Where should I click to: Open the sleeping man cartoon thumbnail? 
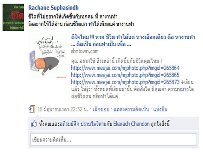pos(48,56)
